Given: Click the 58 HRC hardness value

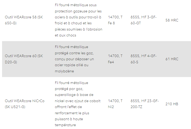Looking at the screenshot, I should [172, 20].
